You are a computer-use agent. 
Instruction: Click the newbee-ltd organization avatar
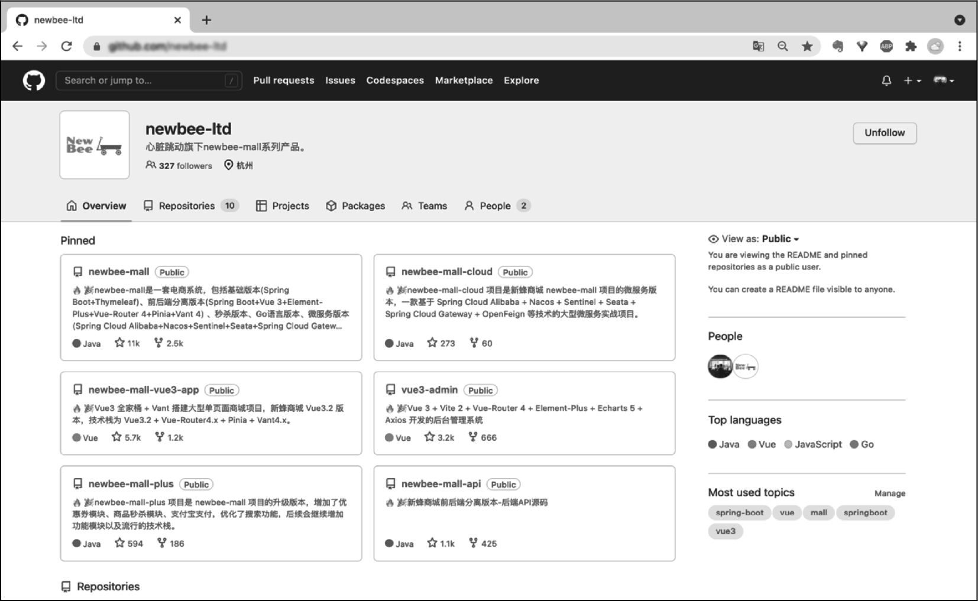(x=95, y=145)
